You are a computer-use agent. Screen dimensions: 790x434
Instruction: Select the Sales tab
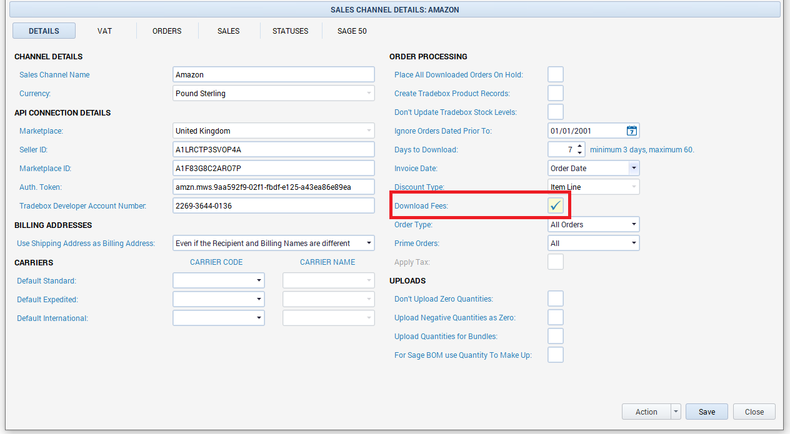point(229,31)
